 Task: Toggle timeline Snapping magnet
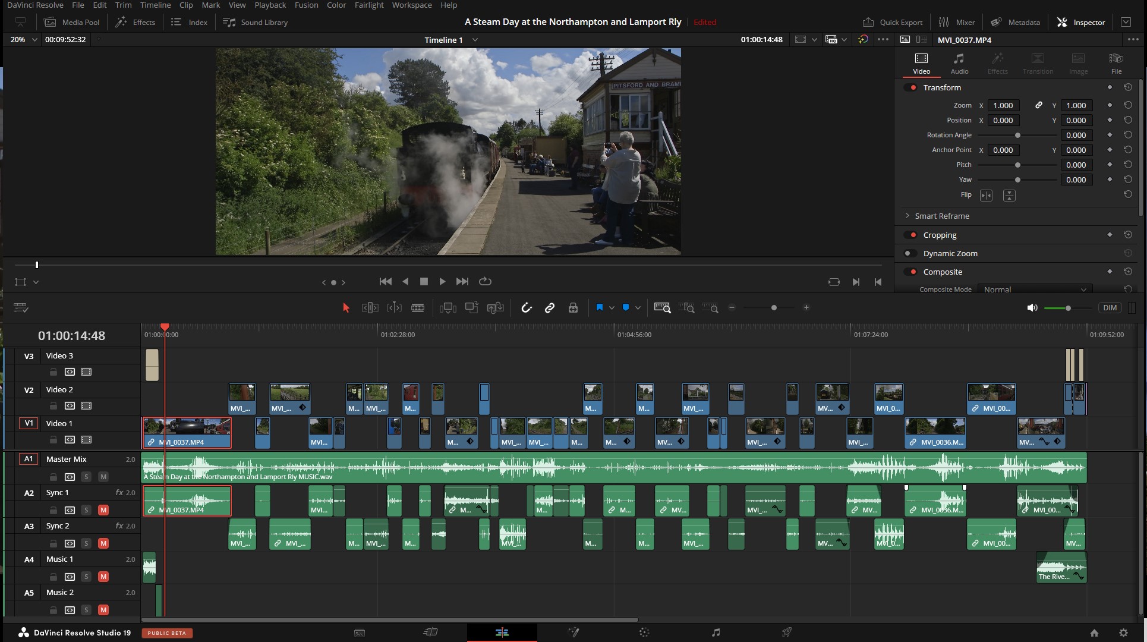tap(527, 308)
